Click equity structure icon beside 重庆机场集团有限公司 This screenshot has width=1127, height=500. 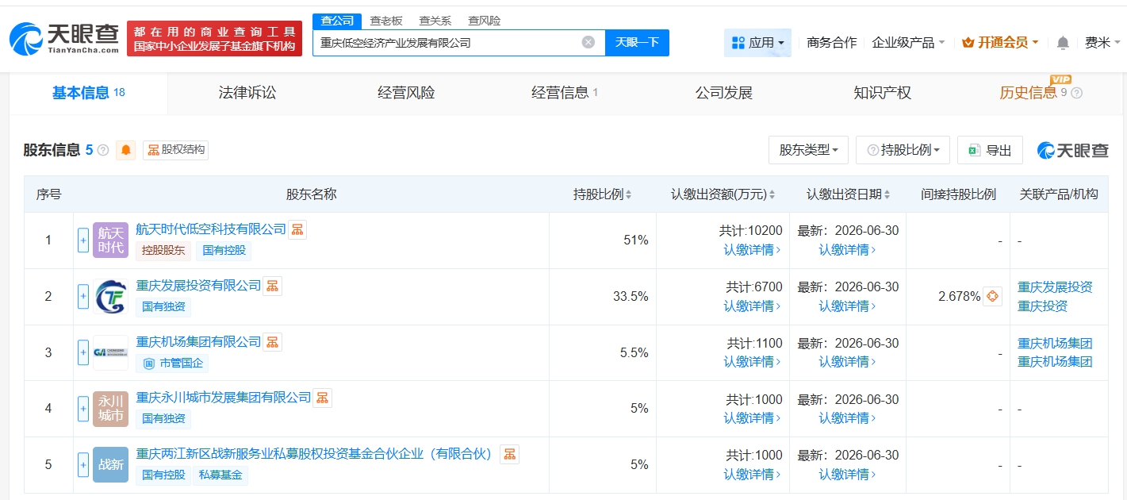tap(272, 342)
